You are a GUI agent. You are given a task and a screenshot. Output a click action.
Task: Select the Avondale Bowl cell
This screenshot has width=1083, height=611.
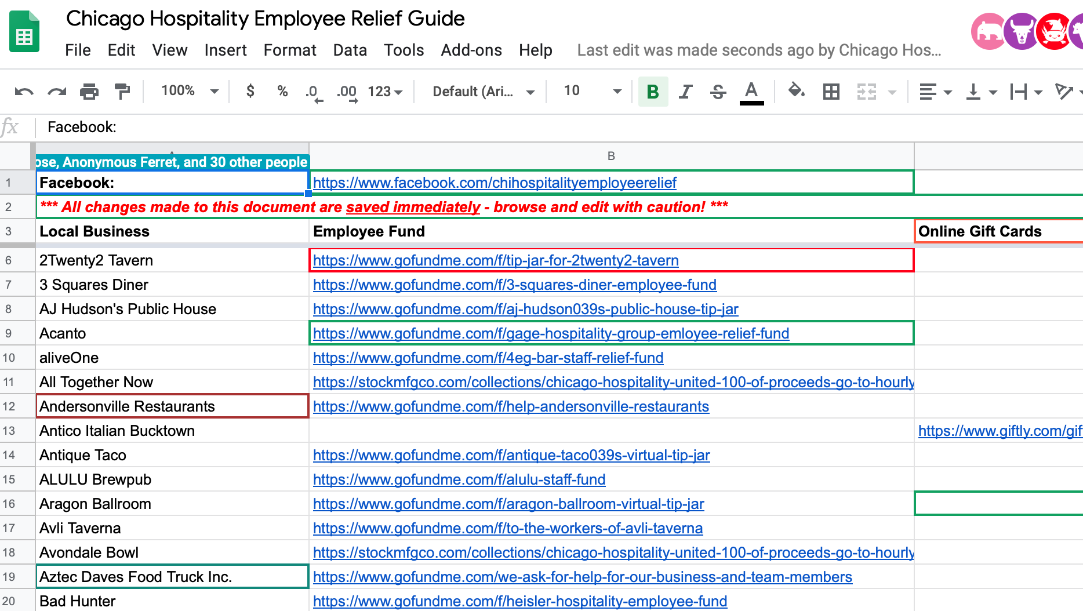(172, 552)
